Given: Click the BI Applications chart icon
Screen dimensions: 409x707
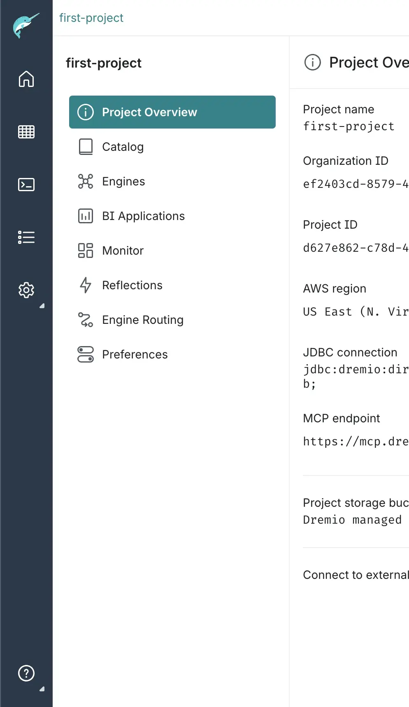Looking at the screenshot, I should [x=86, y=216].
